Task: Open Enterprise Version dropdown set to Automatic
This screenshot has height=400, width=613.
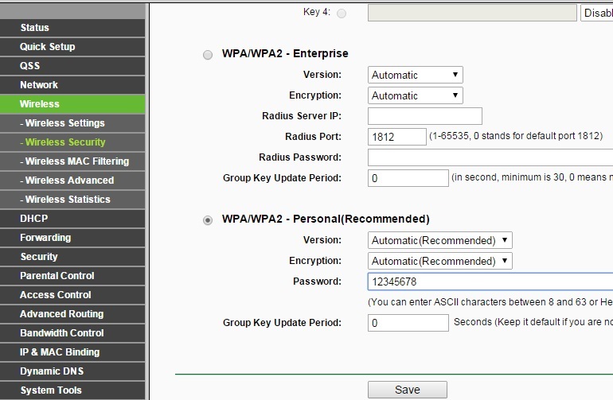Action: pyautogui.click(x=416, y=75)
